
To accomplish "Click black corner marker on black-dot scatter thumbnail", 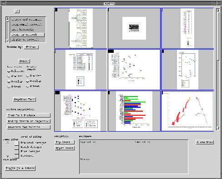I will point(111,51).
